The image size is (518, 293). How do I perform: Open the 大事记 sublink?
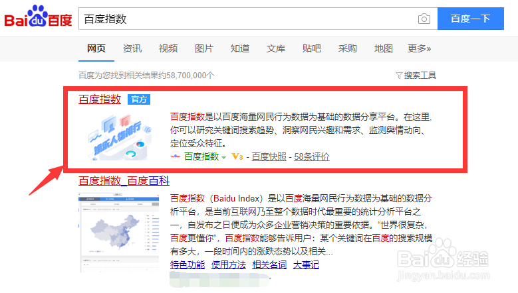pos(307,264)
